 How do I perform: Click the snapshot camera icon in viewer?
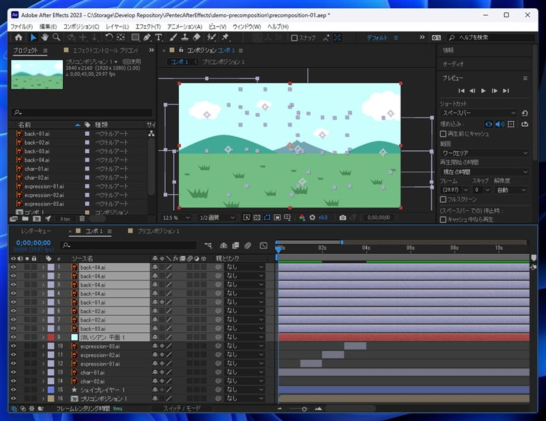click(x=343, y=218)
